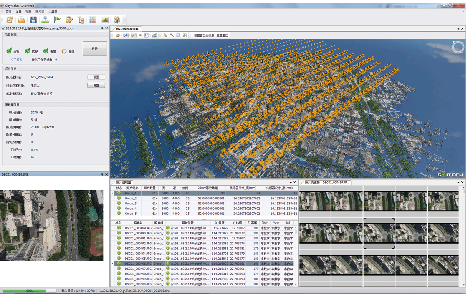Image resolution: width=468 pixels, height=294 pixels.
Task: Click the 开始 start button
Action: (x=95, y=49)
